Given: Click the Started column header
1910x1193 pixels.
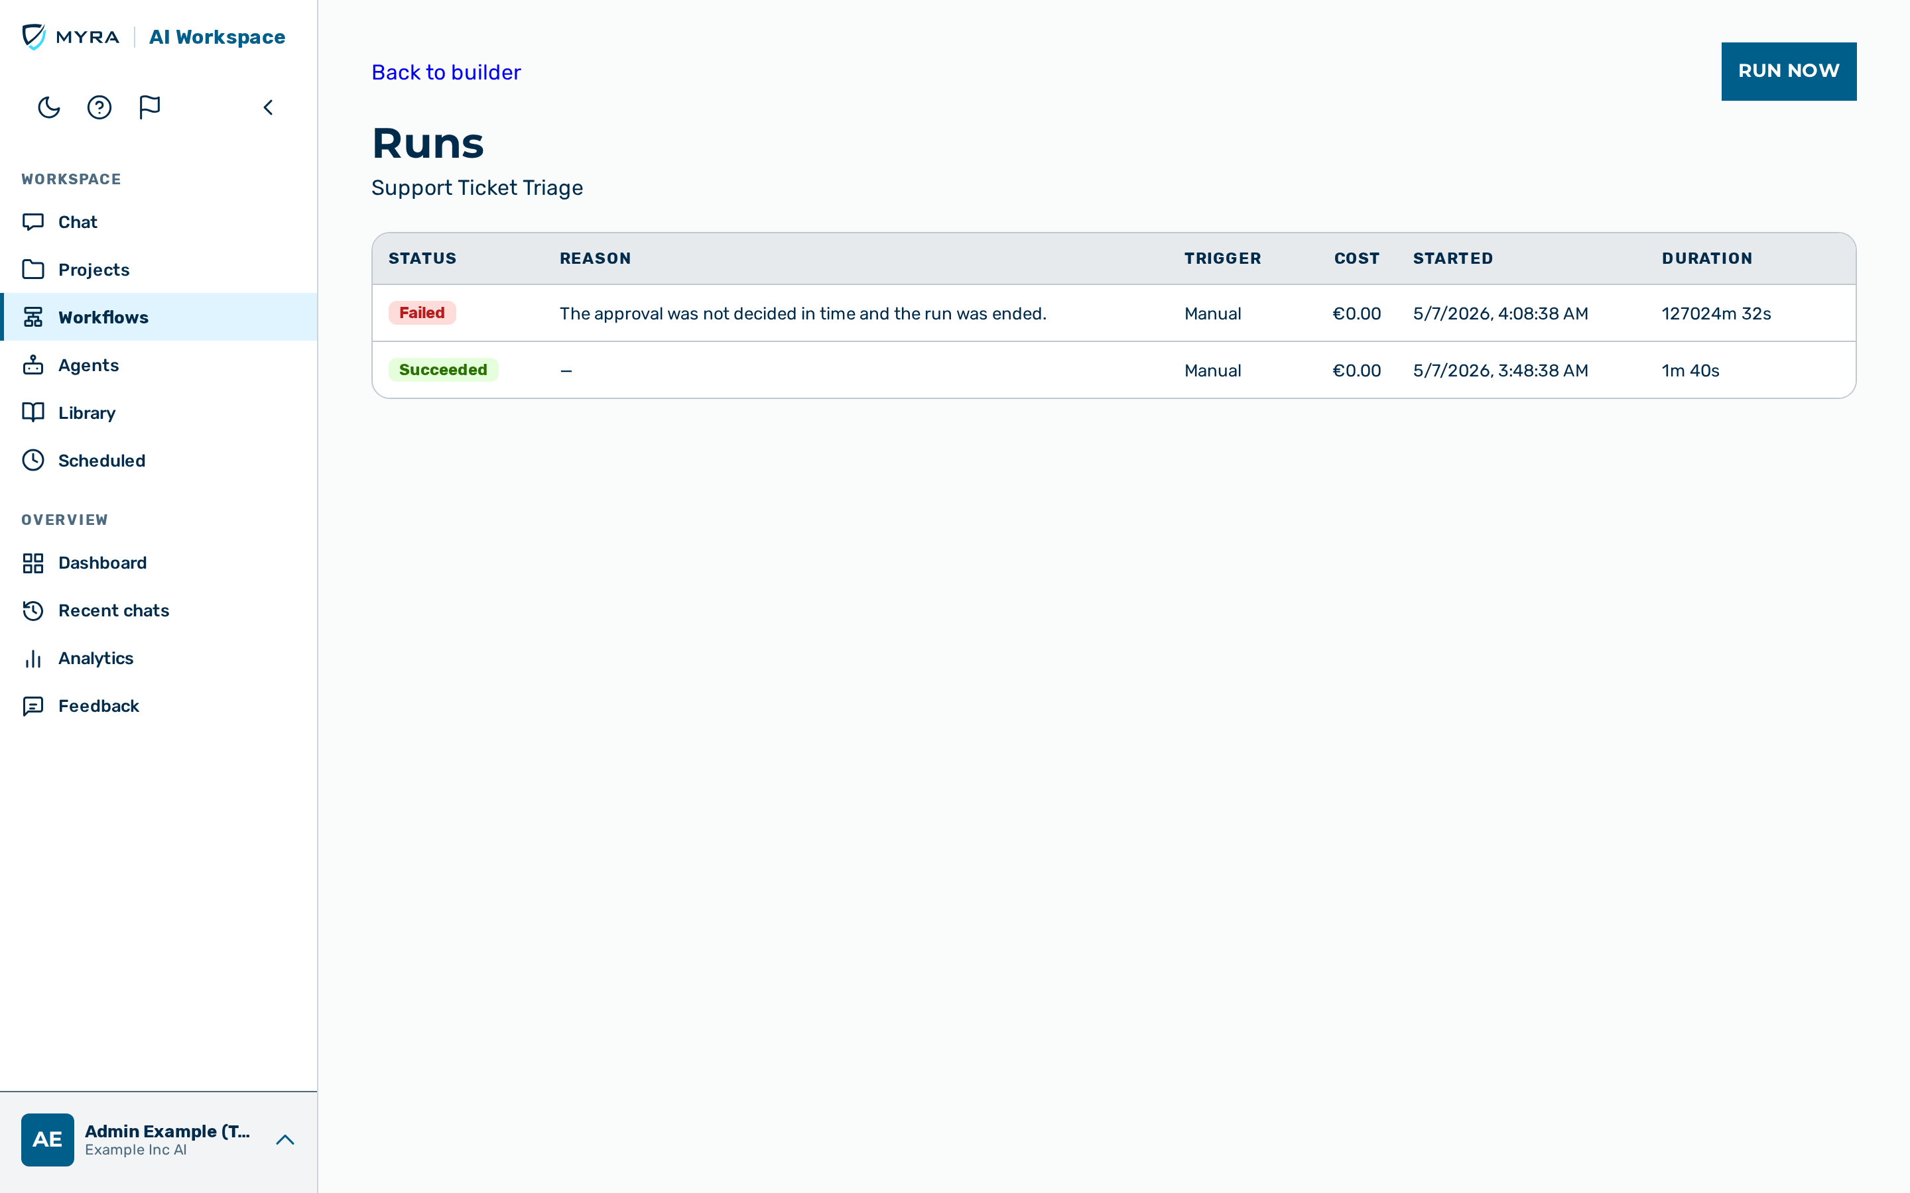Looking at the screenshot, I should click(1452, 258).
